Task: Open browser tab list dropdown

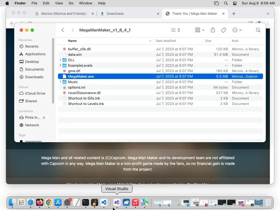Action: pos(268,14)
